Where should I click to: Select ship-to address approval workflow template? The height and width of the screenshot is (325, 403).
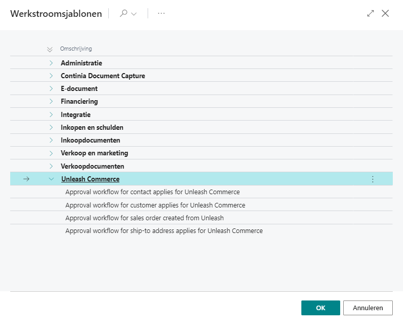[x=164, y=231]
